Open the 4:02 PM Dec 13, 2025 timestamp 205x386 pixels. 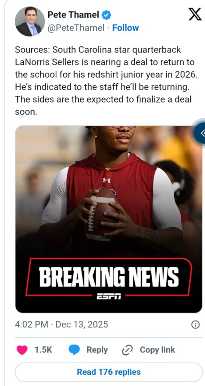[61, 325]
